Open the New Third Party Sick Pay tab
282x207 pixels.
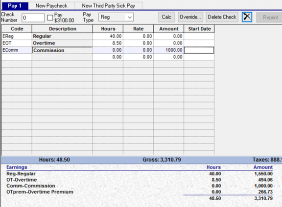(109, 6)
